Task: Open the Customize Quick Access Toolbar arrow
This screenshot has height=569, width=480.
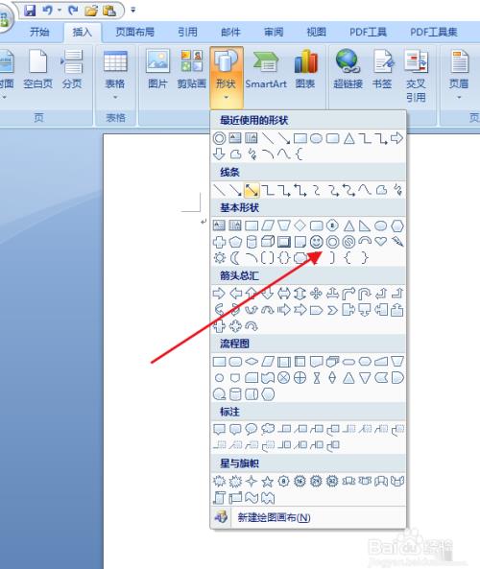Action: [132, 11]
